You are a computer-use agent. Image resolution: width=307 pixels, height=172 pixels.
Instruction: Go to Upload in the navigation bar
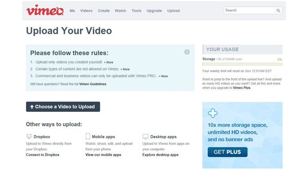[x=173, y=11]
